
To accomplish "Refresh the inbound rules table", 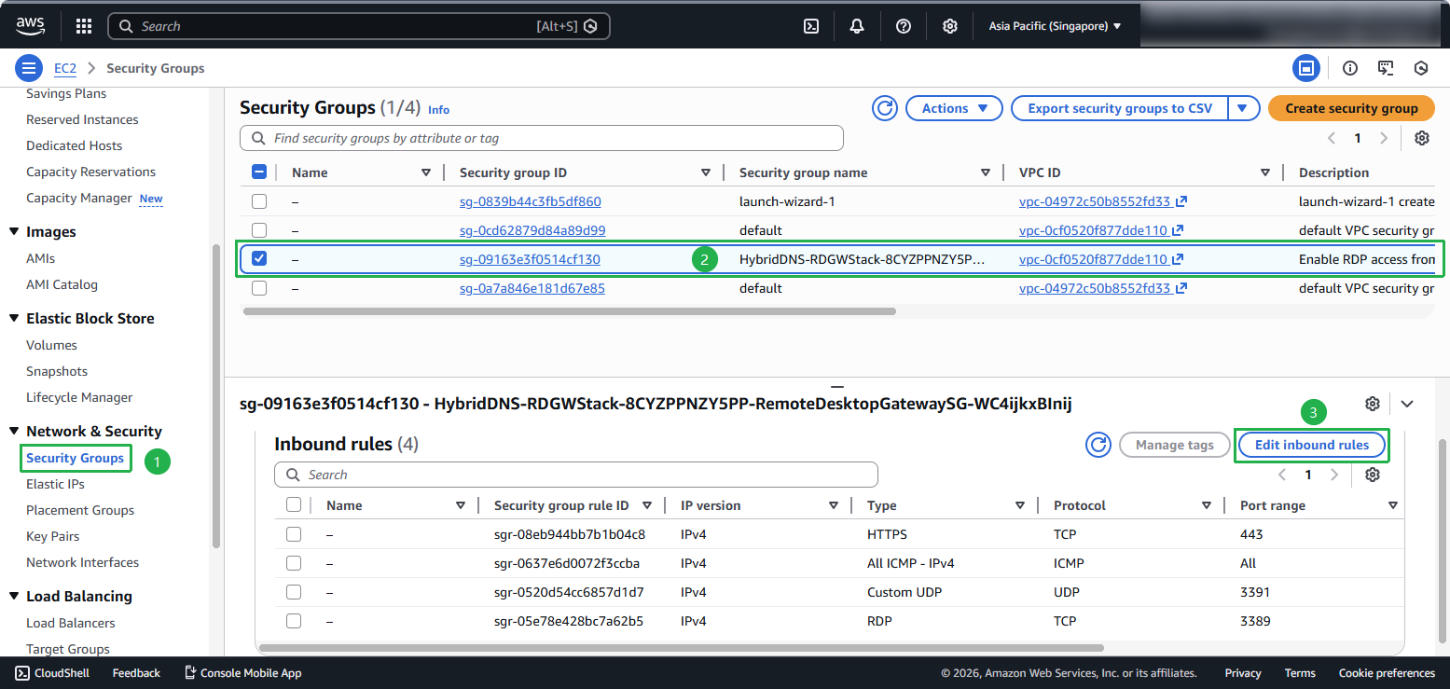I will (x=1098, y=445).
